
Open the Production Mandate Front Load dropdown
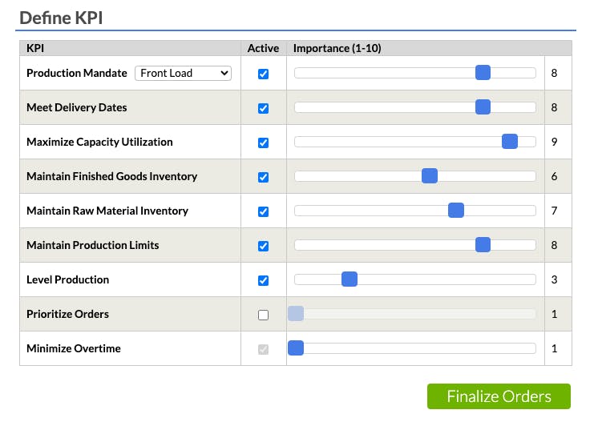coord(183,73)
